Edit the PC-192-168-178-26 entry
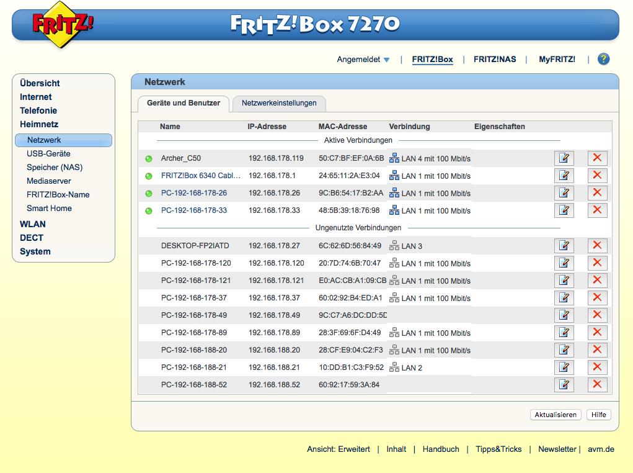Image resolution: width=633 pixels, height=473 pixels. click(564, 193)
